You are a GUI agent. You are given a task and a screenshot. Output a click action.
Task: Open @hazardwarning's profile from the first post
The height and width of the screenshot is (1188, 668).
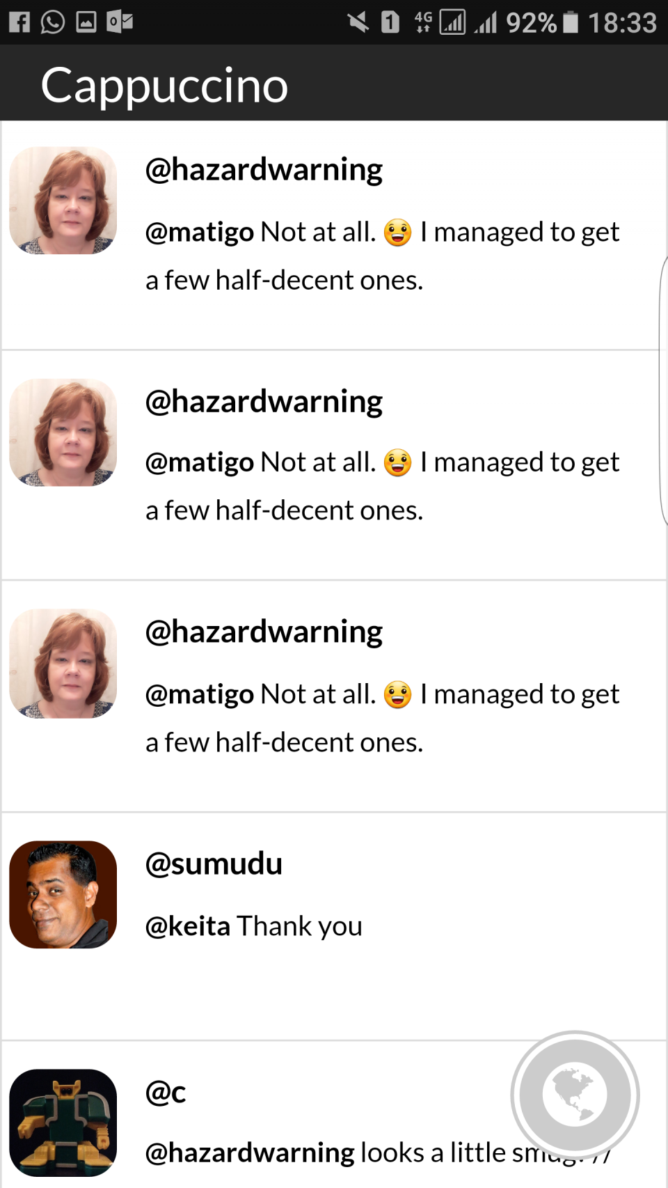(264, 169)
